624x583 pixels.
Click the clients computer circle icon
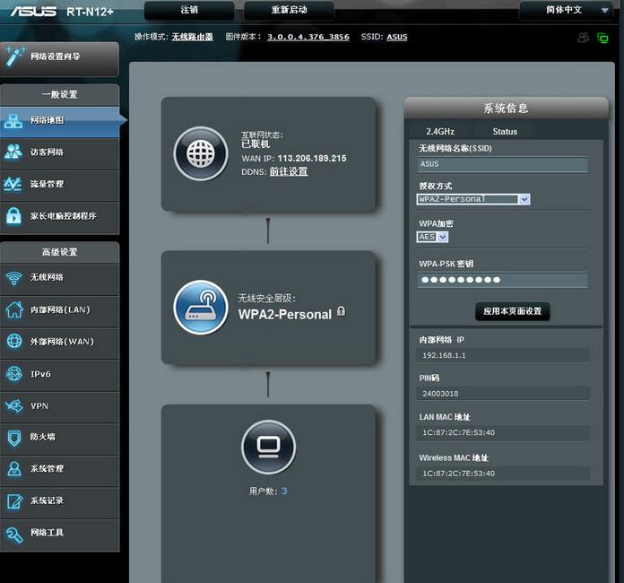tap(269, 447)
